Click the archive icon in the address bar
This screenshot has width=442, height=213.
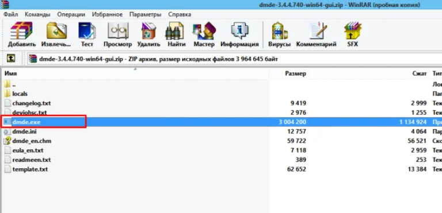tap(33, 59)
